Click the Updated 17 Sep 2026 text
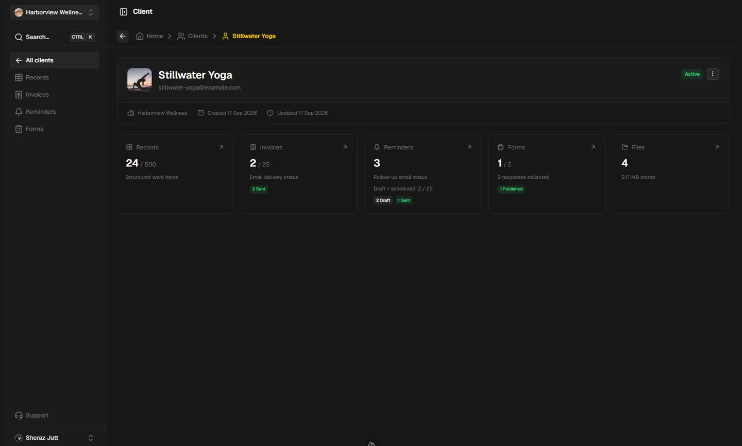The height and width of the screenshot is (446, 742). [x=302, y=113]
